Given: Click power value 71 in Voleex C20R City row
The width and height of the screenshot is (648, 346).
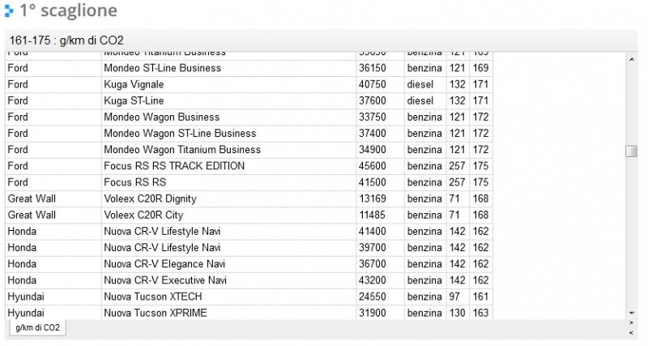Looking at the screenshot, I should [x=458, y=216].
